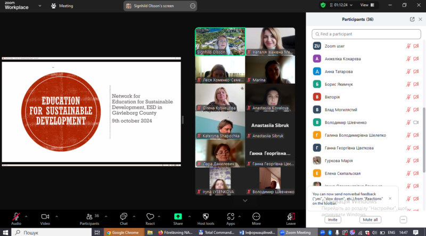426x236 pixels.
Task: Show more video tiles chevron
Action: click(245, 200)
